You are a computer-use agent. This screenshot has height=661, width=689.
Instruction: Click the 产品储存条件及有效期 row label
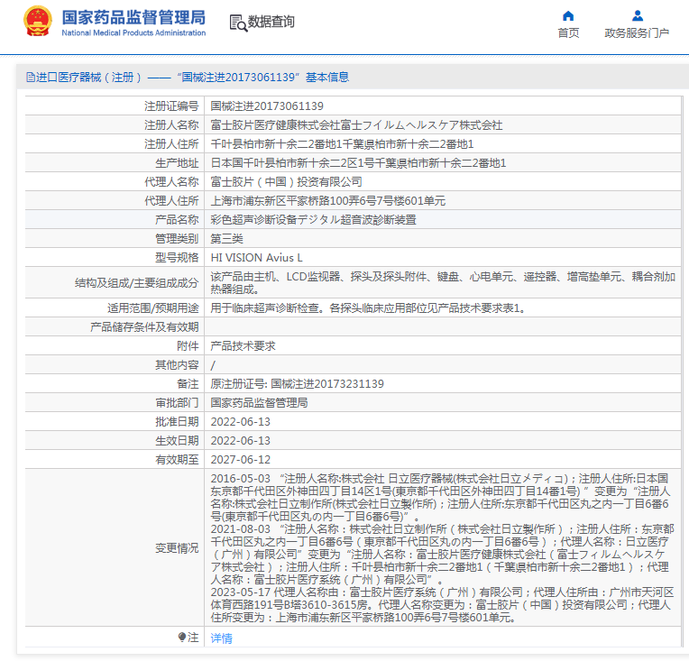point(144,327)
